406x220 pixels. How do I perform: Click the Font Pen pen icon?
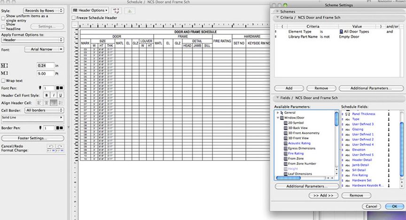point(40,88)
